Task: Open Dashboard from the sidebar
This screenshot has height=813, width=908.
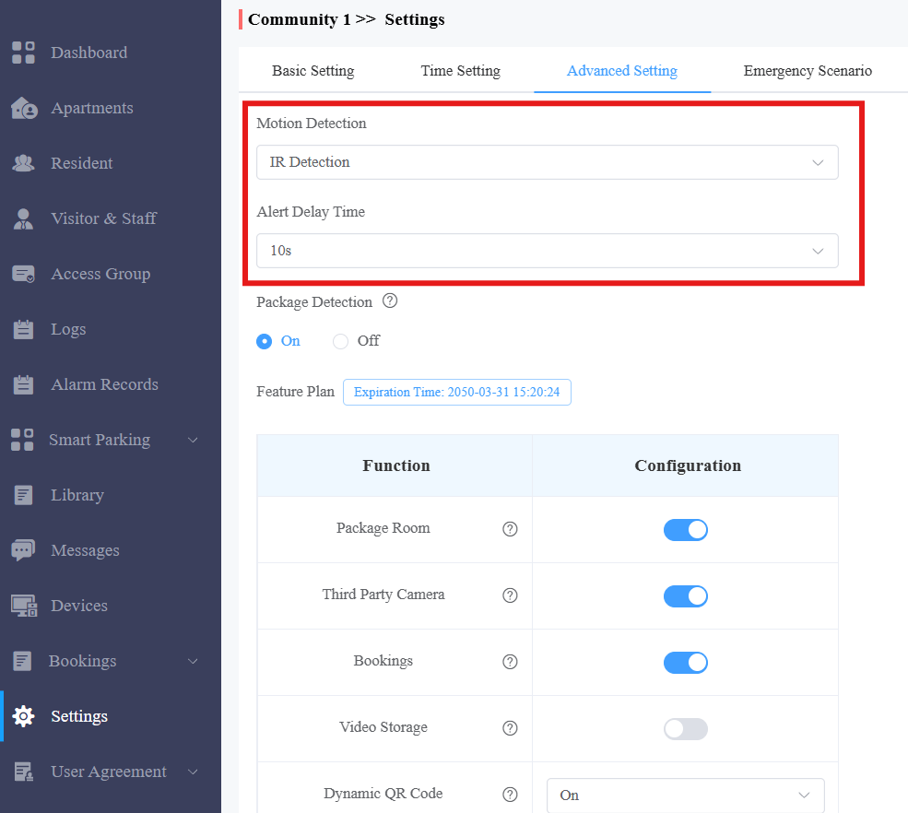Action: pyautogui.click(x=89, y=53)
